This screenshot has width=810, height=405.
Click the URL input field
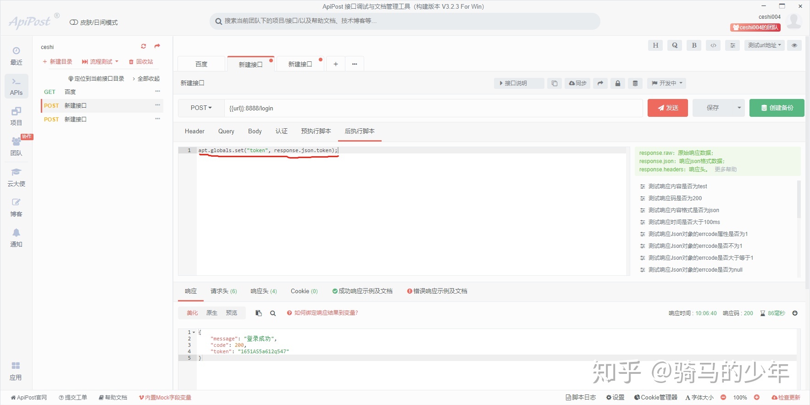tap(433, 108)
